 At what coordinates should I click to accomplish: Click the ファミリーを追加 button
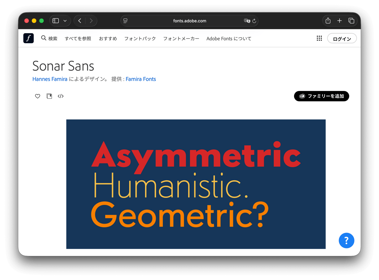322,96
